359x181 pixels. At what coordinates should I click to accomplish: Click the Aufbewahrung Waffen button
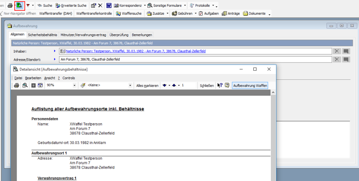[250, 85]
